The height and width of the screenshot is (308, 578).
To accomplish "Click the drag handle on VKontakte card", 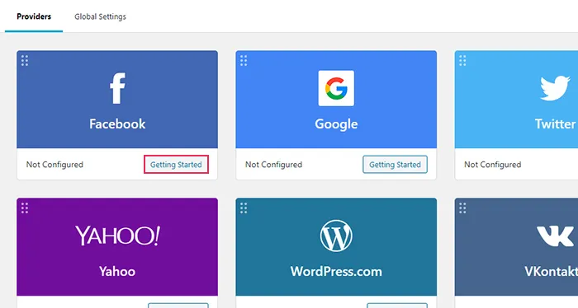I will click(462, 208).
